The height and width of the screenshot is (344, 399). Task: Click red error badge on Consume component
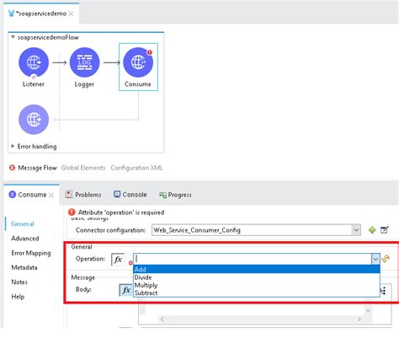tap(150, 52)
